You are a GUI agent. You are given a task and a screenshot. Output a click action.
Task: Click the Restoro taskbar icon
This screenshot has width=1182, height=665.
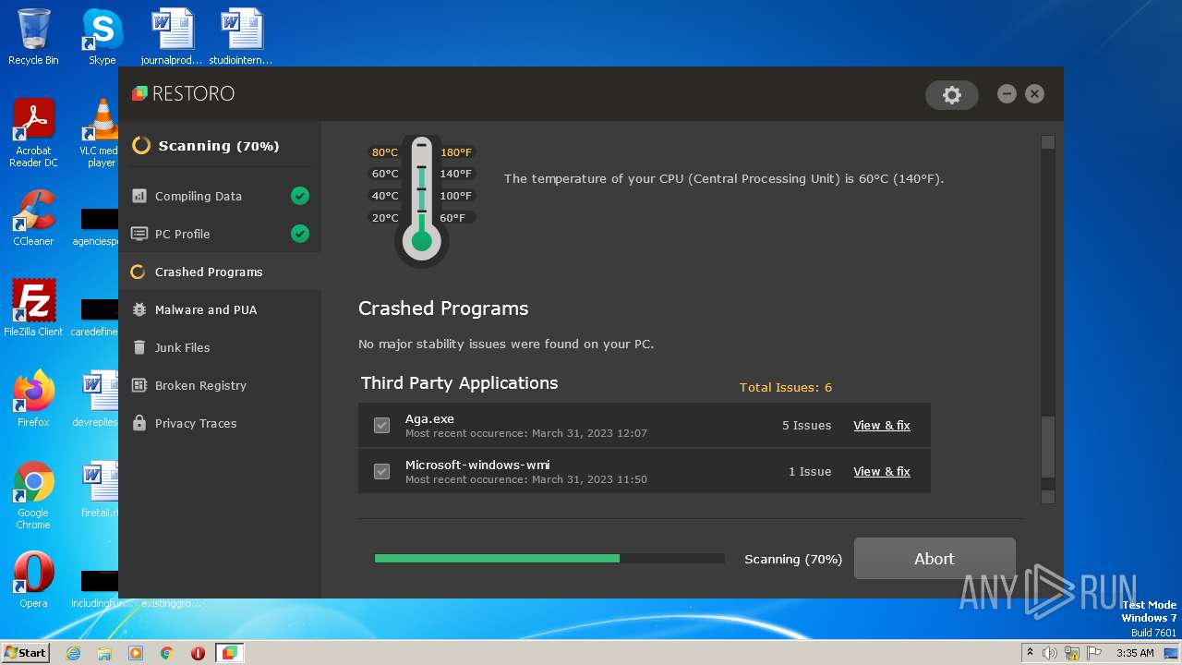(229, 653)
